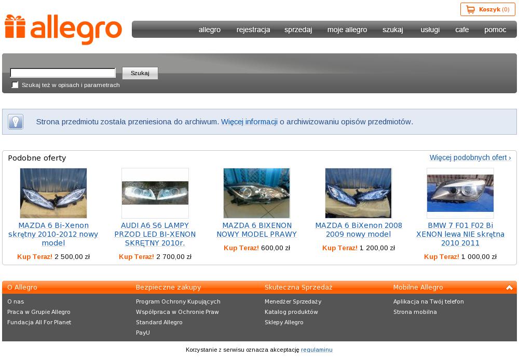Click the 1 000,00 zł price

[x=479, y=256]
